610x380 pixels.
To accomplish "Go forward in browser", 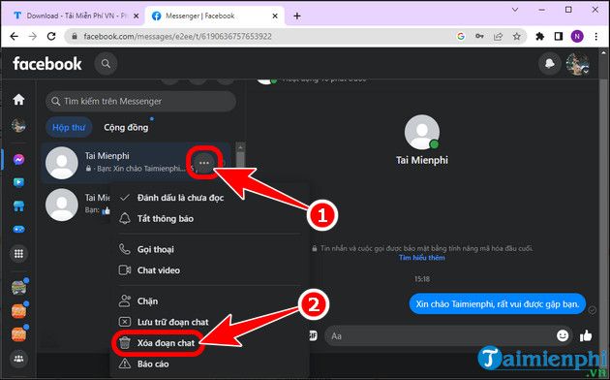I will (33, 37).
